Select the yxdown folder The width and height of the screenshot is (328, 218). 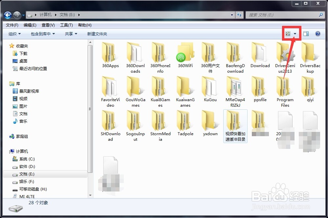pos(210,123)
